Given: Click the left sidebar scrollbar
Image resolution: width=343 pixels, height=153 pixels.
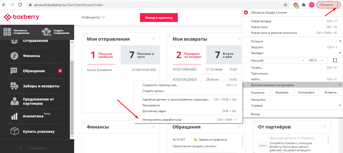Looking at the screenshot, I should coord(72,97).
